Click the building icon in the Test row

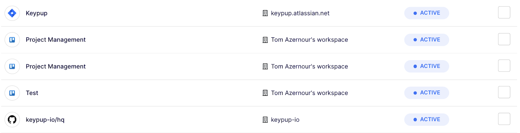pos(265,93)
